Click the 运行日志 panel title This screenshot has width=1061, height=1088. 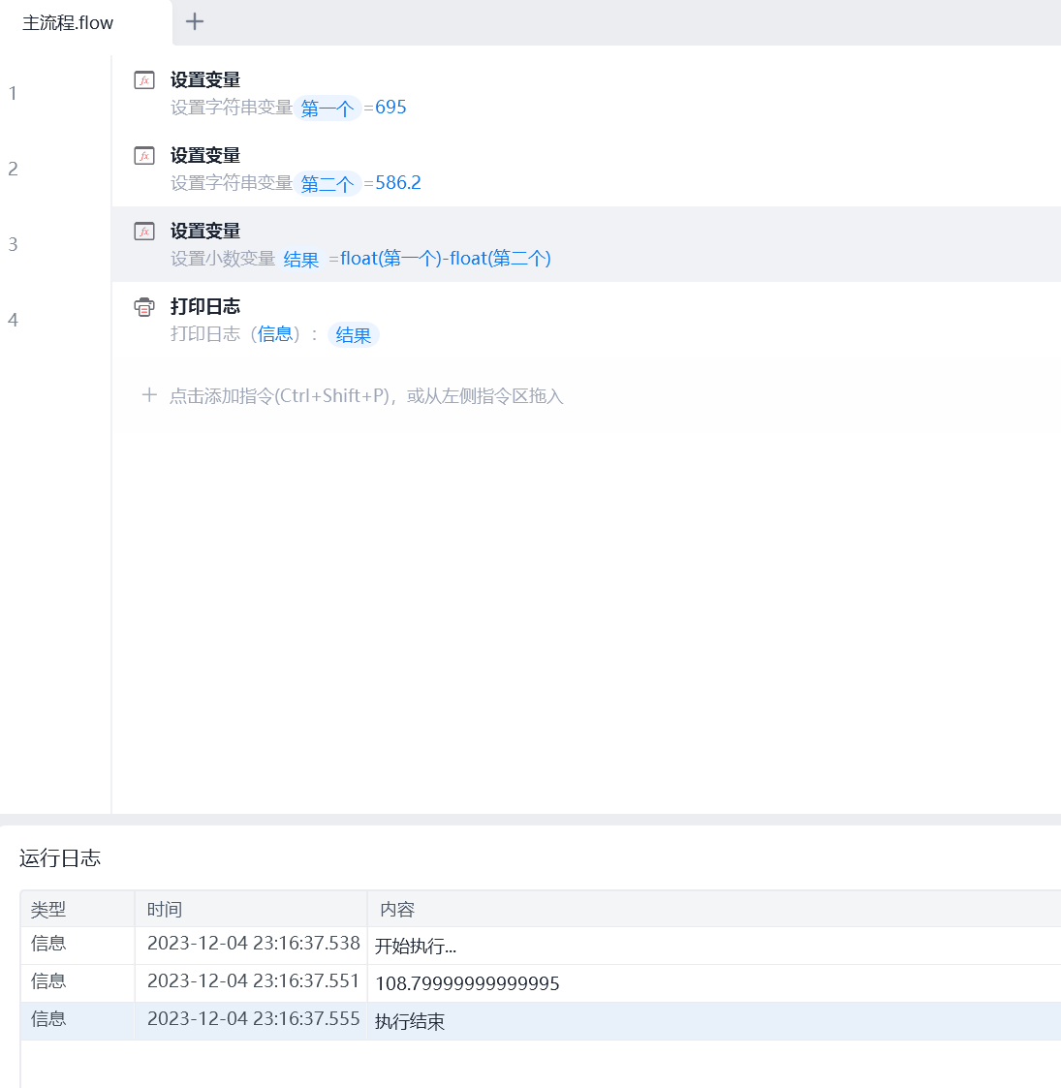point(60,858)
